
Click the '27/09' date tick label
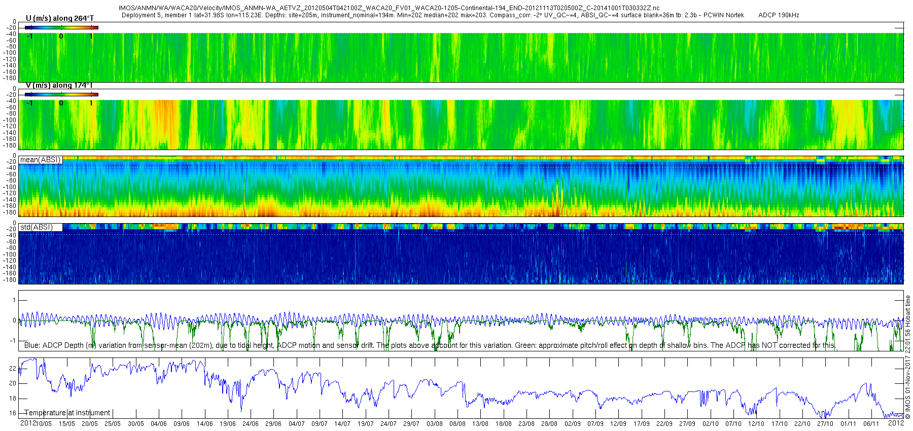click(x=687, y=424)
